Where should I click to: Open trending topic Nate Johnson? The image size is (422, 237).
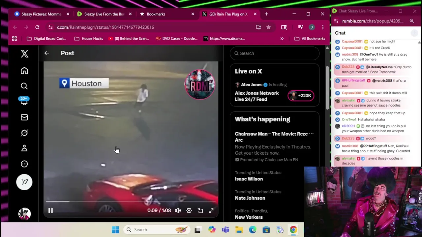(x=250, y=198)
